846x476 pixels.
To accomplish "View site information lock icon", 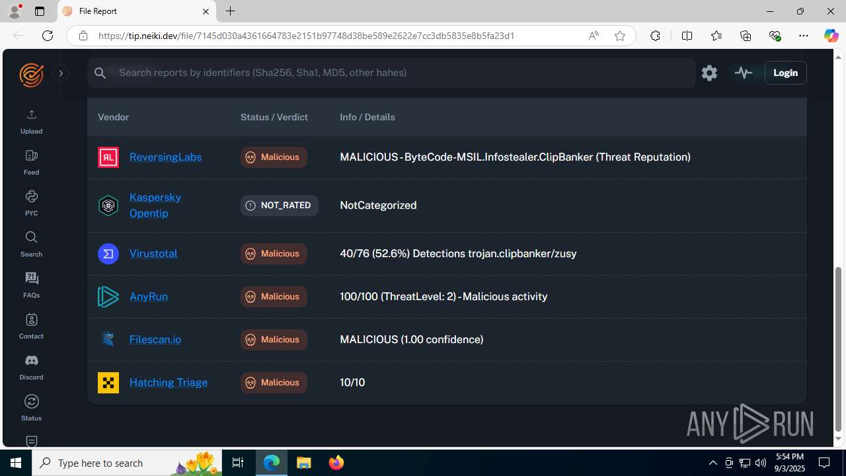I will coord(83,36).
